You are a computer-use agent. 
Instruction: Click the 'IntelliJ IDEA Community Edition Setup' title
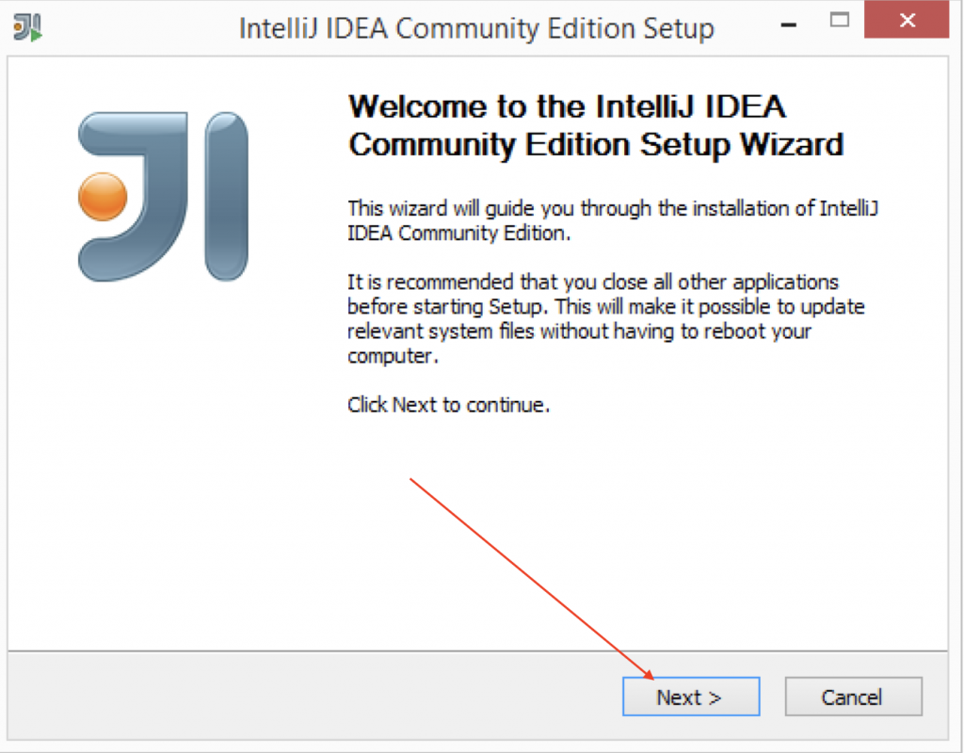pyautogui.click(x=476, y=28)
